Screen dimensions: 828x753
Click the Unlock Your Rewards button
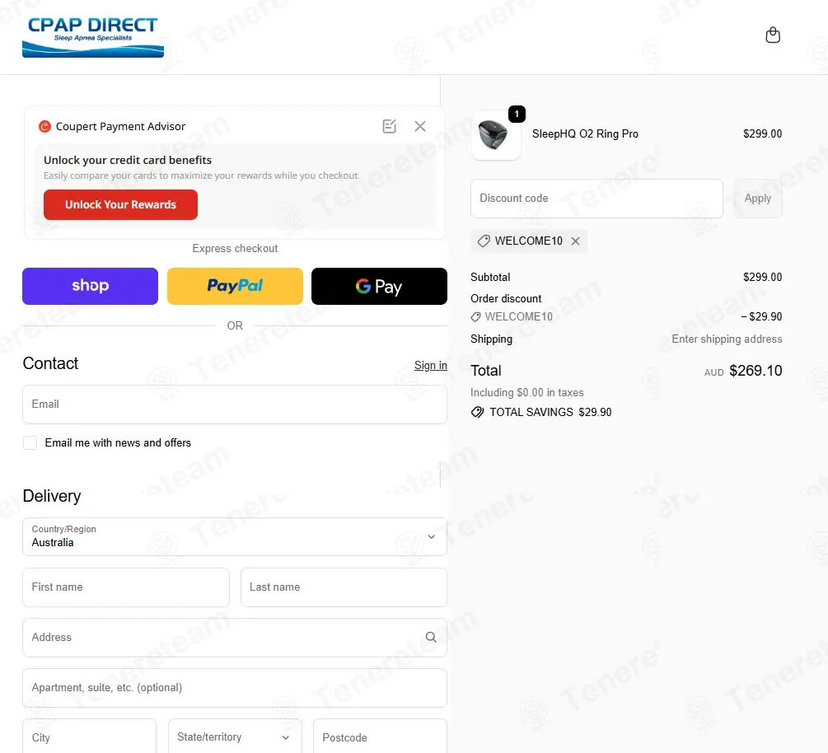tap(120, 205)
